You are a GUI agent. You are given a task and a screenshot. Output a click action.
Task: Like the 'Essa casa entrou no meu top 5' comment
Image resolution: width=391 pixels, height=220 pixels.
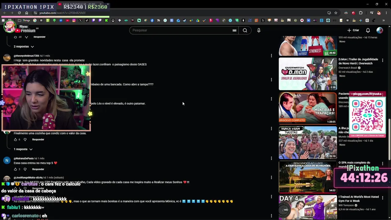(x=15, y=169)
